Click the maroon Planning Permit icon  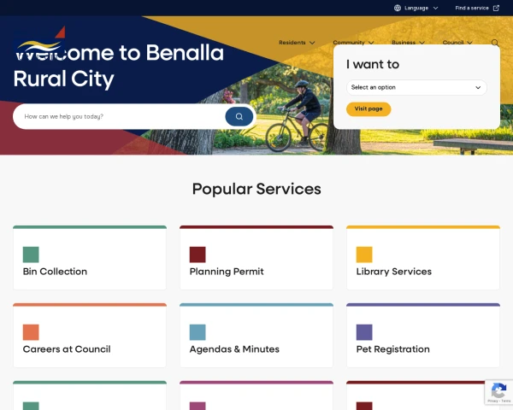point(198,255)
